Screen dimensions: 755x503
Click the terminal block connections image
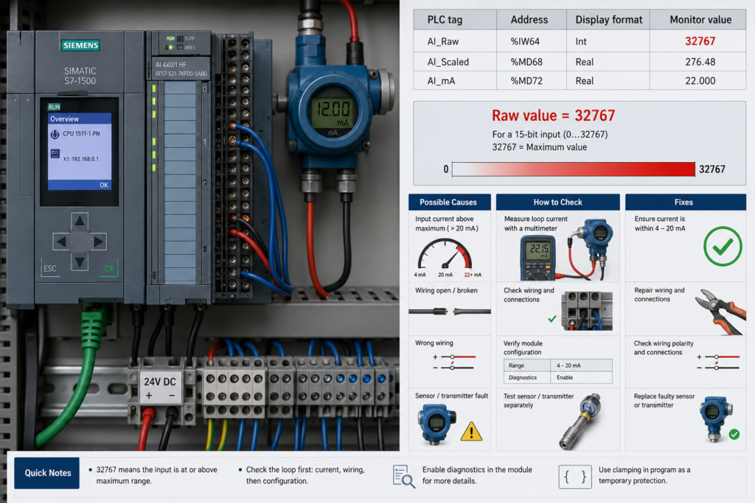(x=588, y=311)
